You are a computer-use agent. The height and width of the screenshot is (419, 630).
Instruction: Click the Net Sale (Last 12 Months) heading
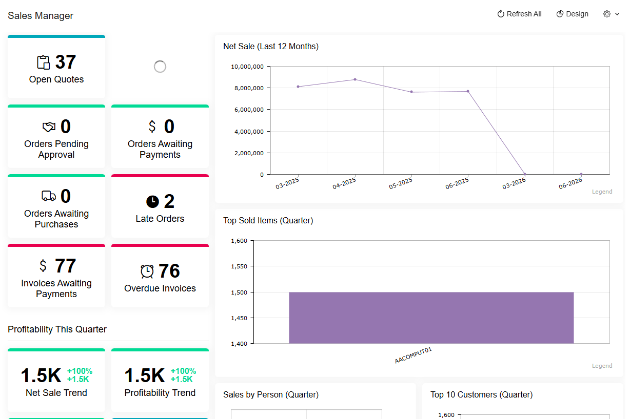pyautogui.click(x=271, y=47)
